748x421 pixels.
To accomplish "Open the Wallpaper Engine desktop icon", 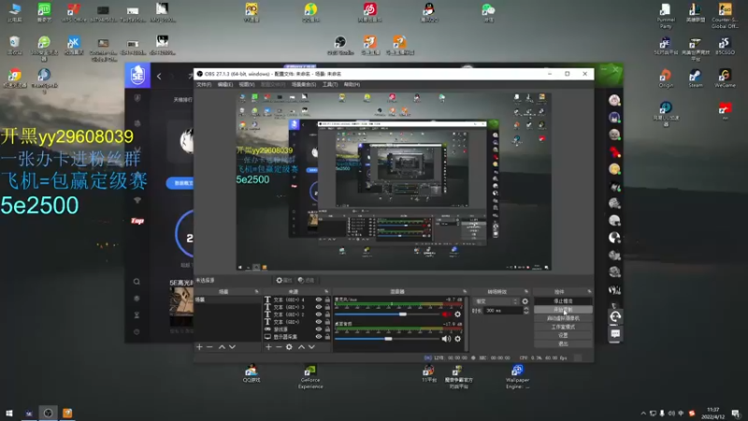I will tap(518, 377).
